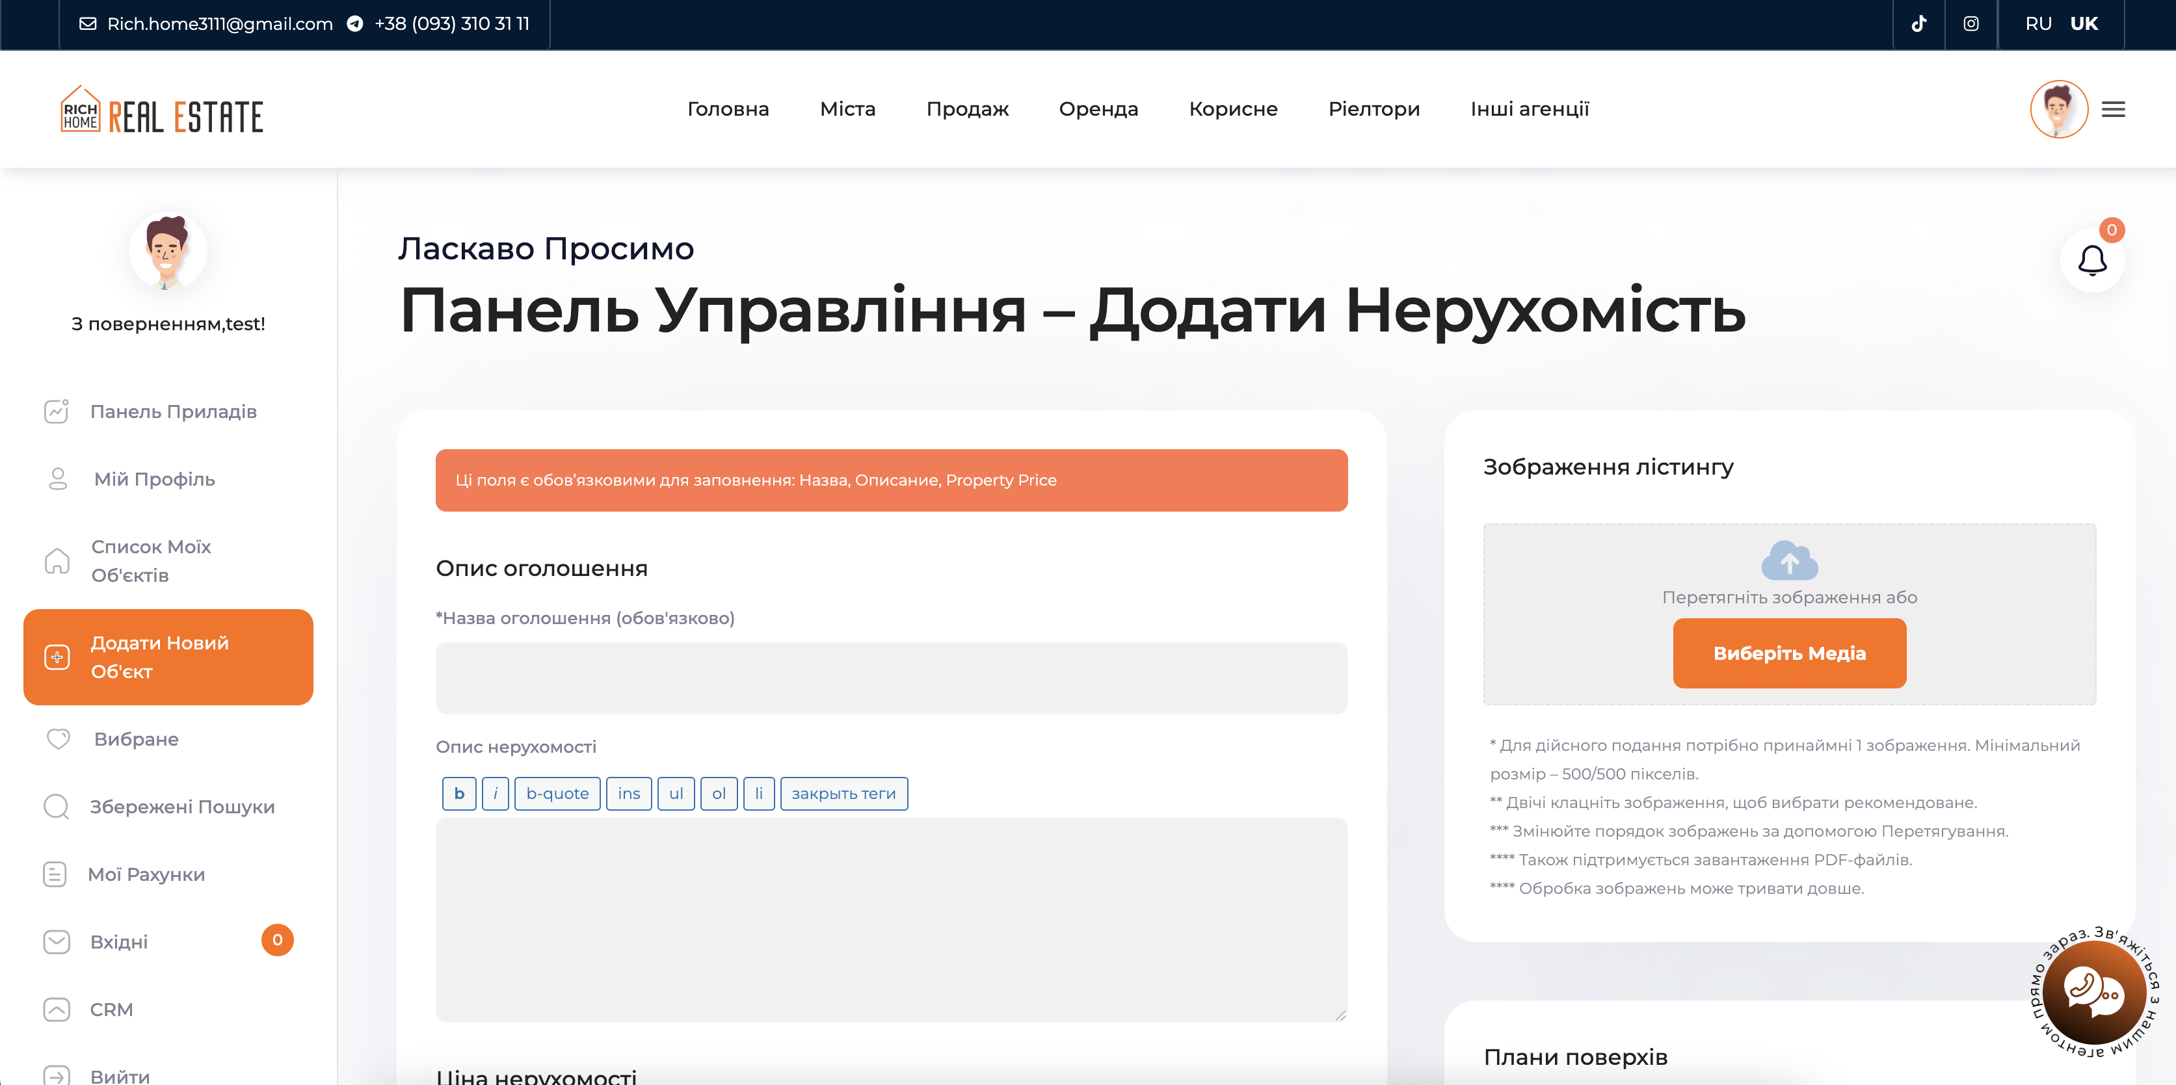Click the notification bell icon
2176x1085 pixels.
coord(2091,260)
